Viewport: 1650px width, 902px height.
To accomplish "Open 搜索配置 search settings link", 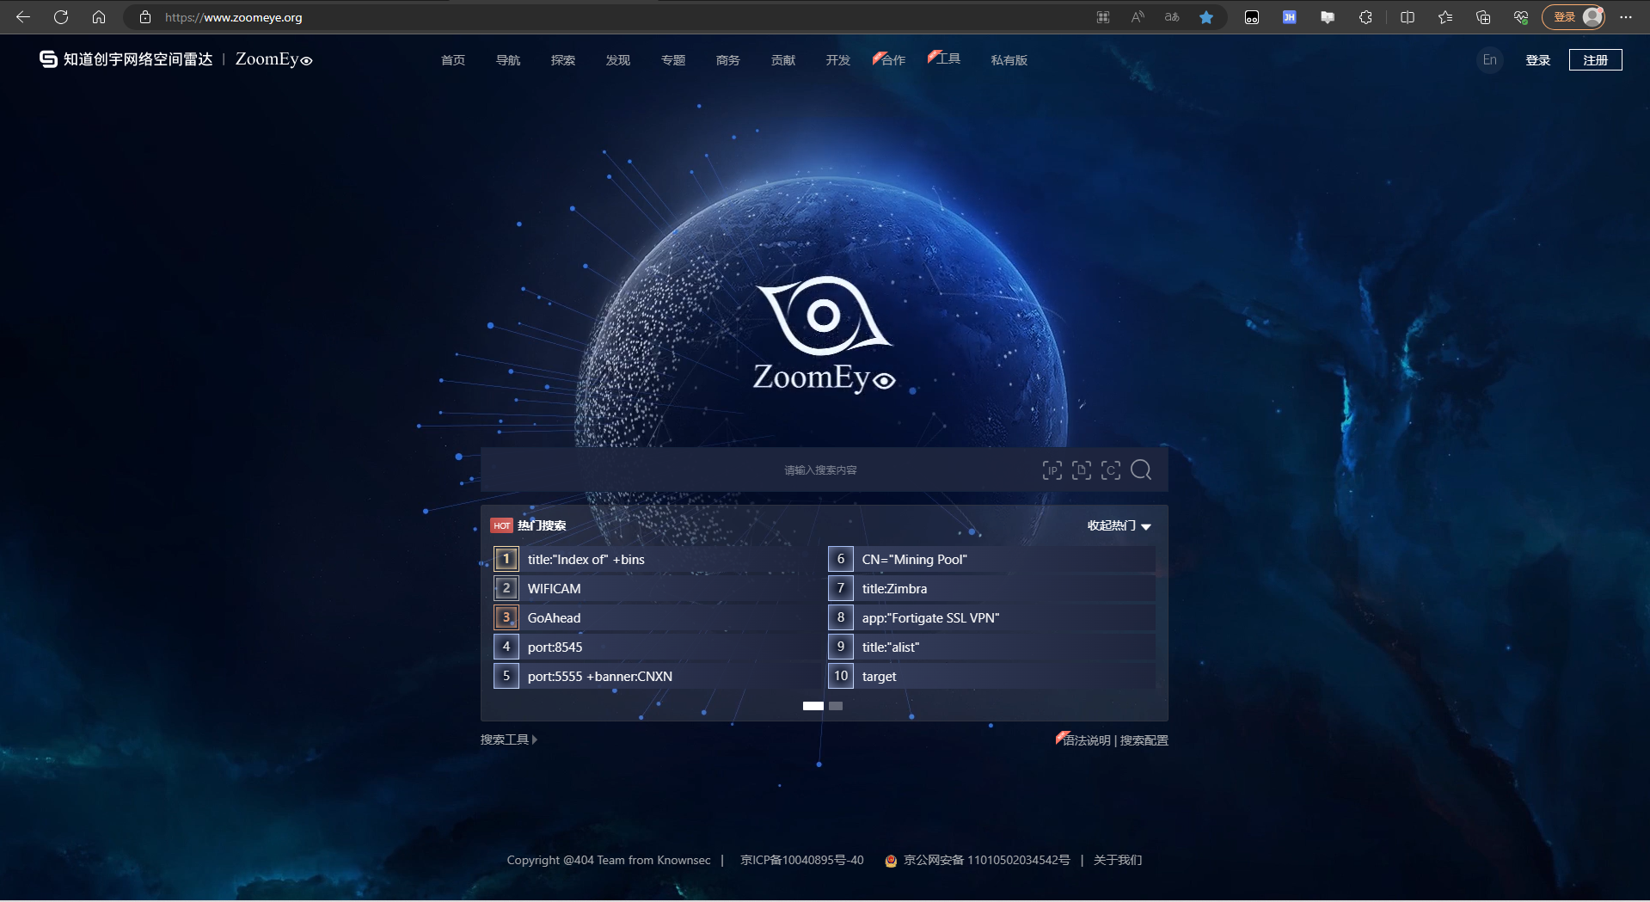I will (x=1144, y=740).
